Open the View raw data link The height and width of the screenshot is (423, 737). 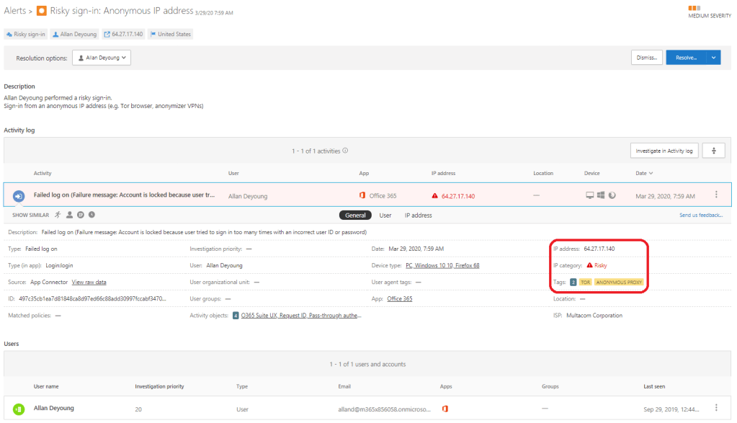pos(89,282)
